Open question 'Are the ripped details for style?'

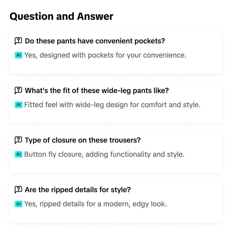click(78, 190)
